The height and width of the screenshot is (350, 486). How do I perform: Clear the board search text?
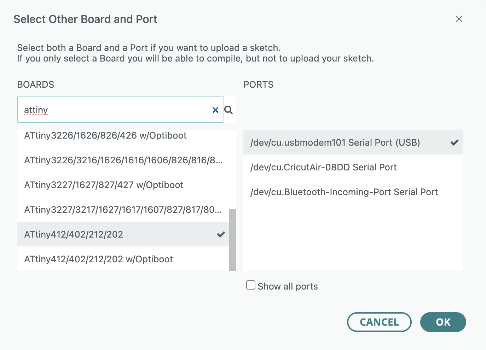tap(215, 110)
